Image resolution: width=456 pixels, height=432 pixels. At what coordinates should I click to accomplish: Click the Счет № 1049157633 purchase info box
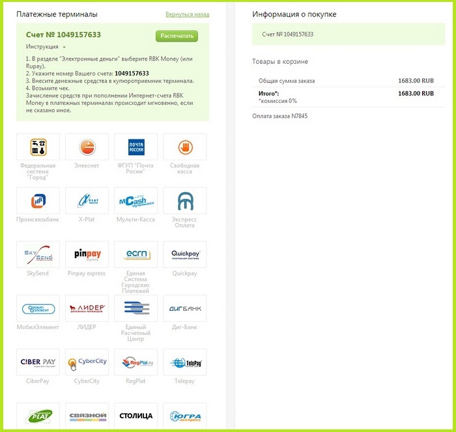click(349, 35)
